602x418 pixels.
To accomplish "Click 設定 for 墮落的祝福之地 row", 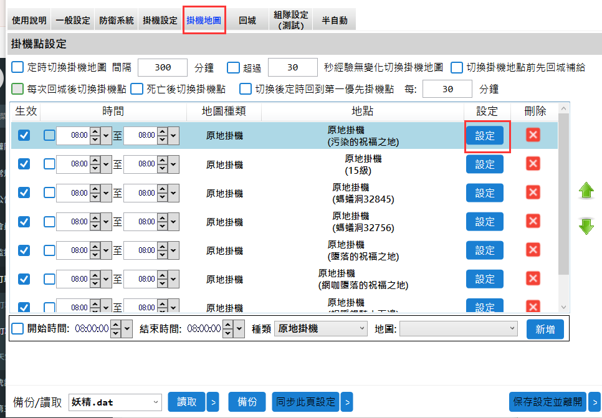I will (484, 250).
